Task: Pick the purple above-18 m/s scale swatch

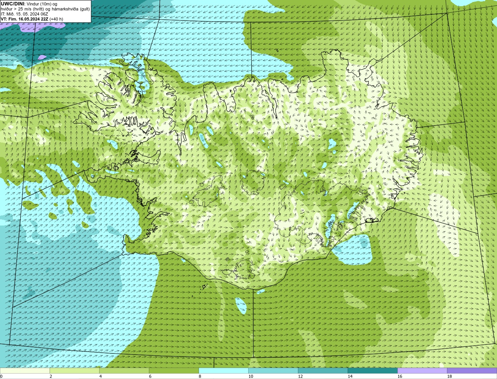Action: [x=472, y=370]
